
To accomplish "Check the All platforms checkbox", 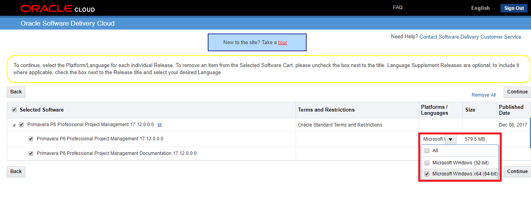I will (x=427, y=151).
